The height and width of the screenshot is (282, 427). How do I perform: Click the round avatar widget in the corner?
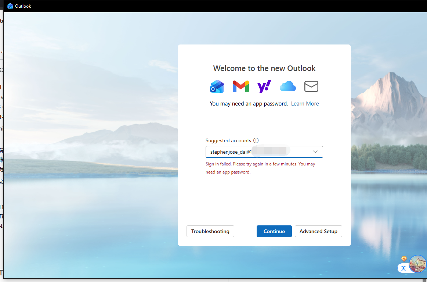(x=417, y=264)
